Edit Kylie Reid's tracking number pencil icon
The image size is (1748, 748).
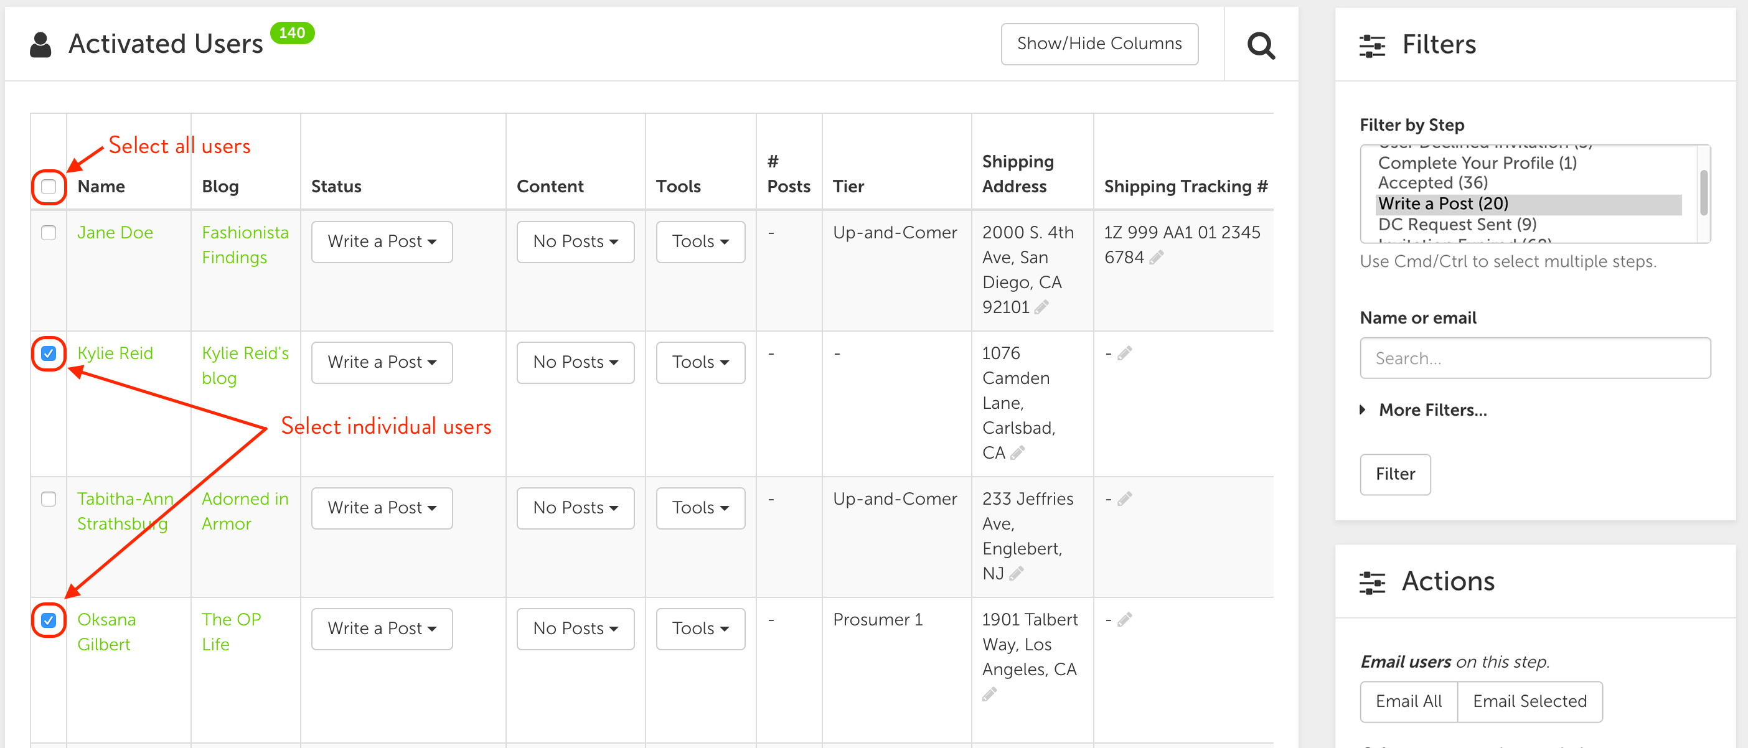point(1124,353)
